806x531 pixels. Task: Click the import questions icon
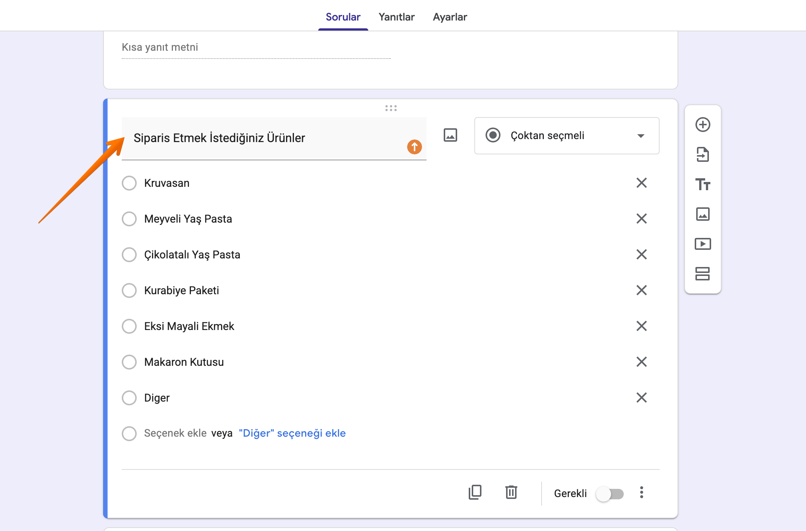[703, 154]
